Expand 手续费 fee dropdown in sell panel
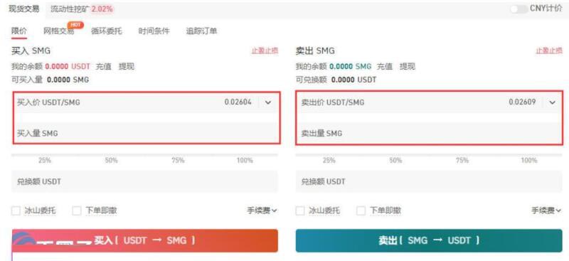The height and width of the screenshot is (261, 569). (546, 211)
